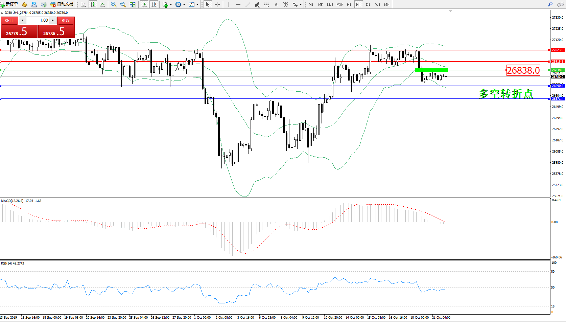Open the indicators list dropdown arrow
This screenshot has height=322, width=566.
point(171,5)
